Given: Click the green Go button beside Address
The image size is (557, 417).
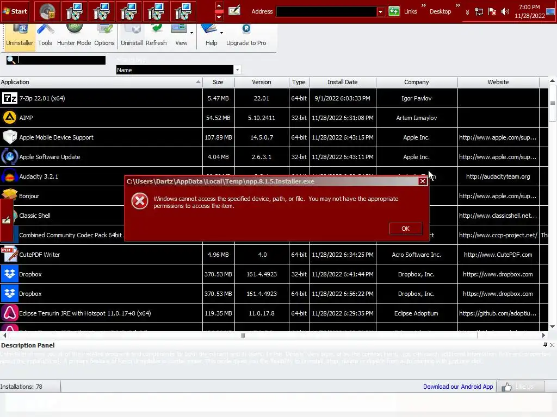Looking at the screenshot, I should [394, 11].
